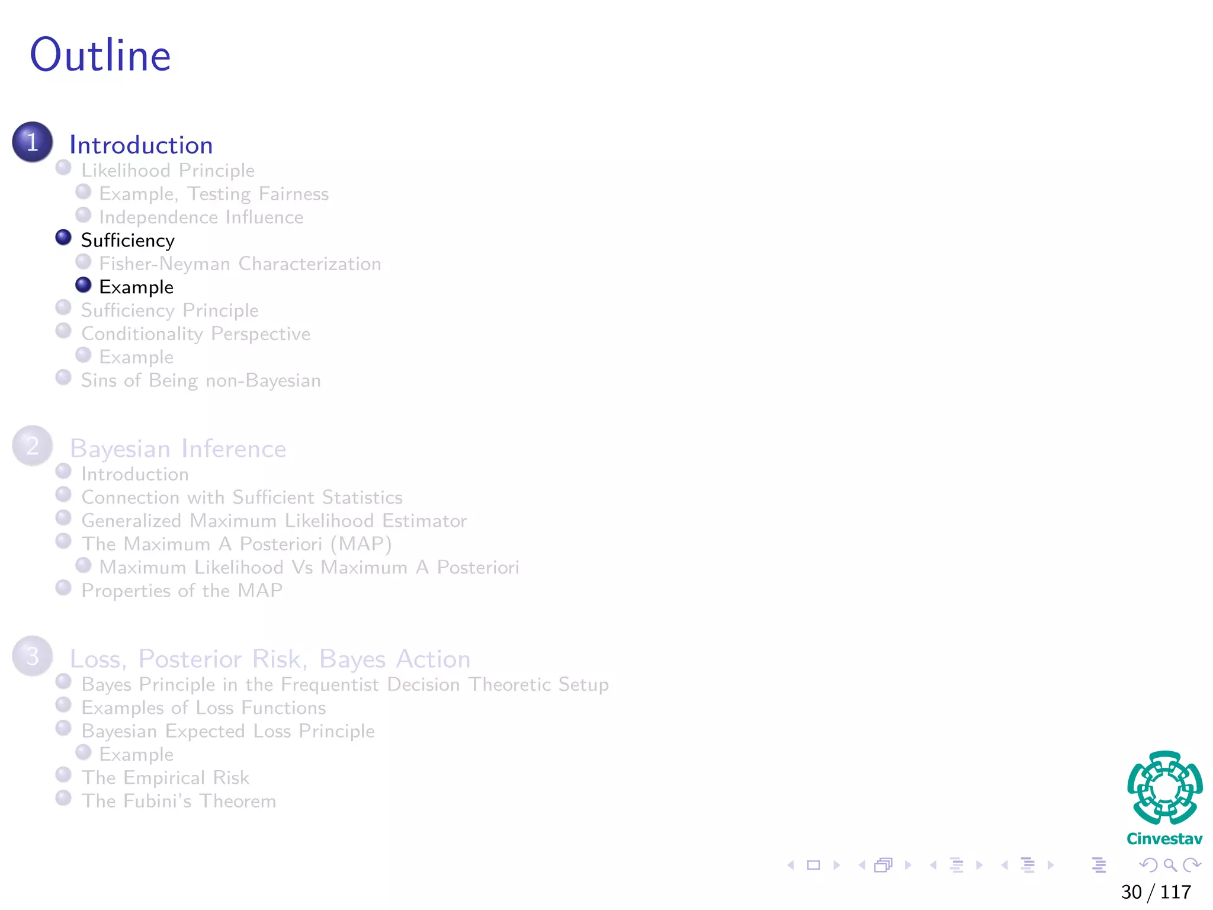The width and height of the screenshot is (1213, 910).
Task: Click the previous slide arrow in navigation bar
Action: coord(791,865)
